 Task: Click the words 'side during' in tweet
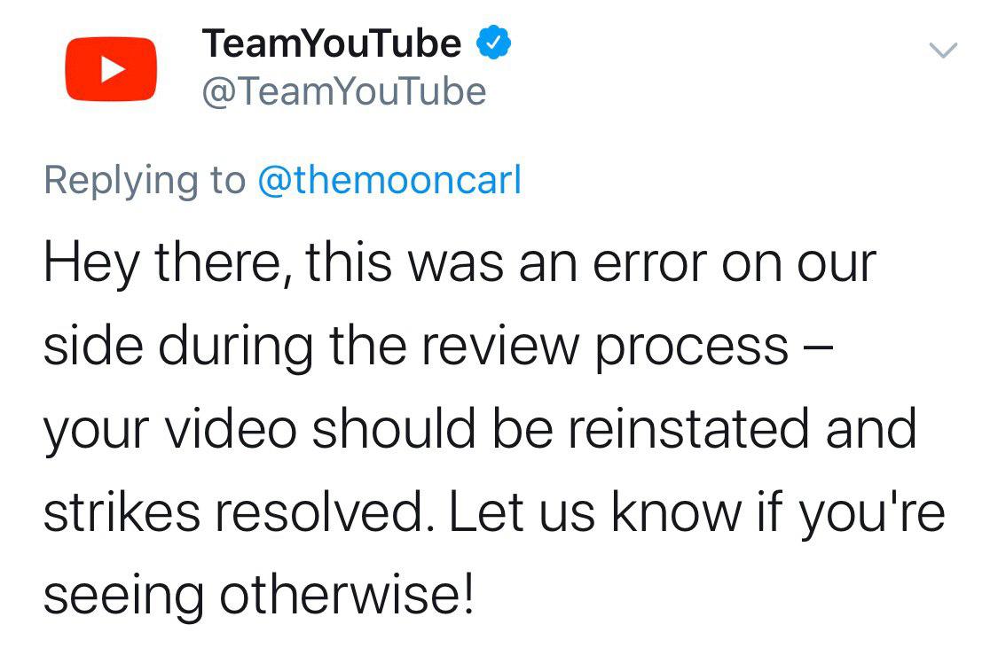coord(179,347)
